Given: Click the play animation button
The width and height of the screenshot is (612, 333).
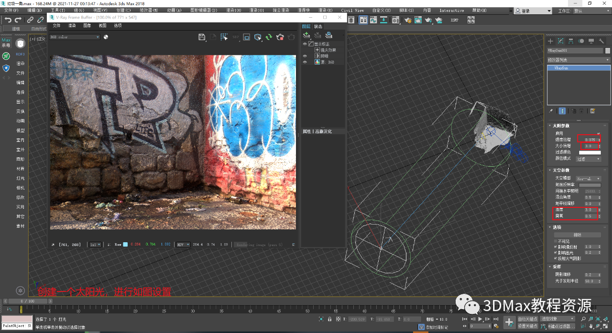Looking at the screenshot, I should tap(481, 319).
